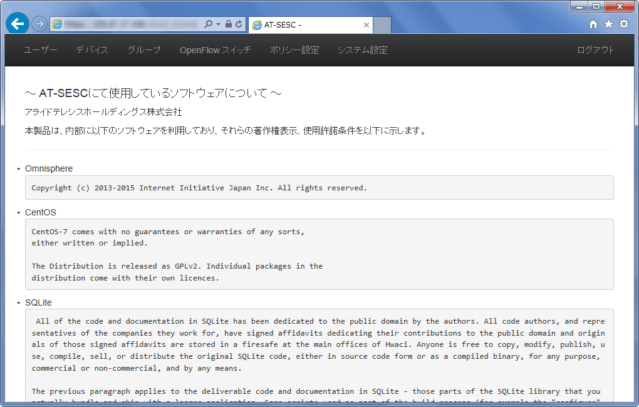The height and width of the screenshot is (407, 639).
Task: Click the Internet Explorer page icon in address bar
Action: pyautogui.click(x=58, y=24)
